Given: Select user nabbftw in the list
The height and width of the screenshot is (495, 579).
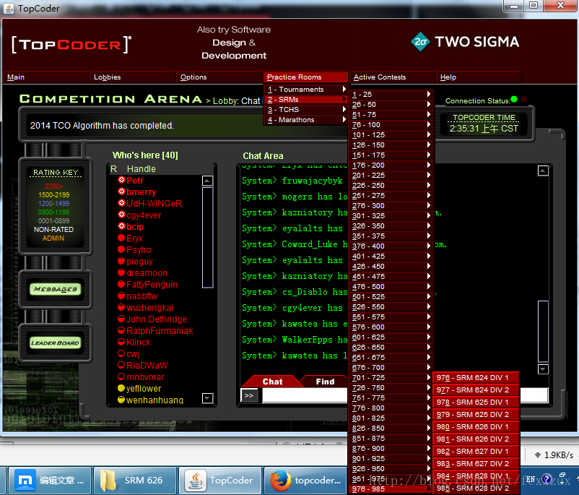Looking at the screenshot, I should click(142, 296).
